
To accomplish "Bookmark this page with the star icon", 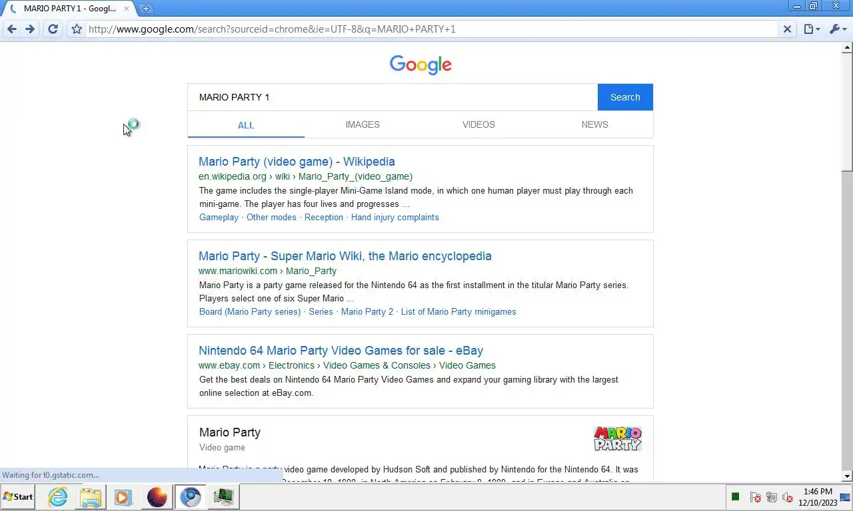I will pos(77,29).
